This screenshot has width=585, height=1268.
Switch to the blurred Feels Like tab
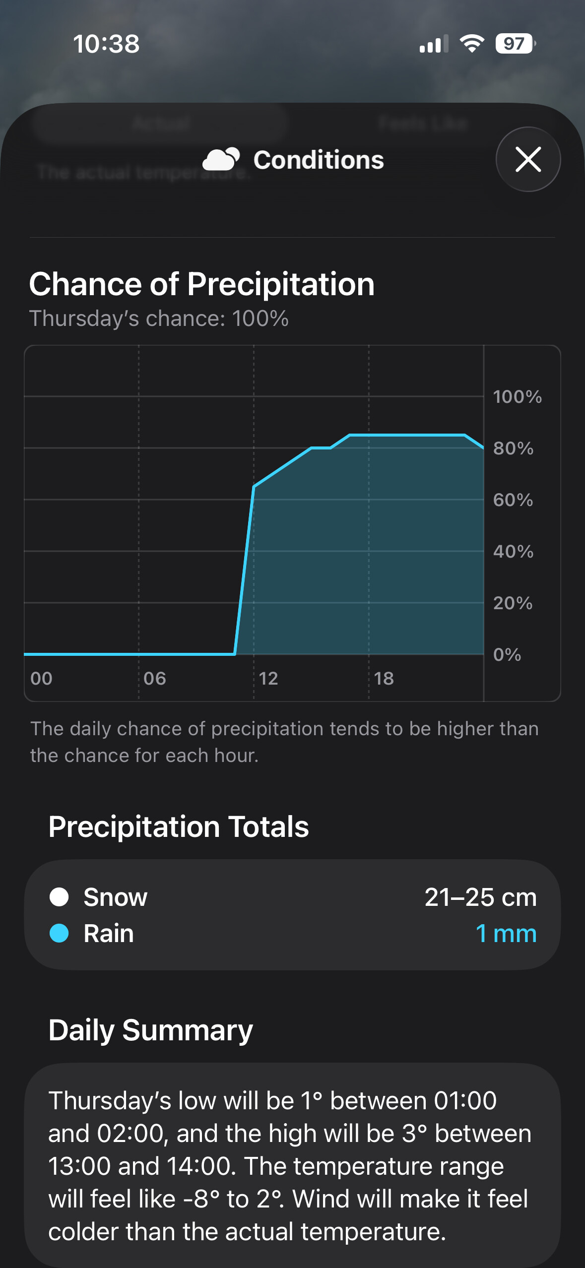point(423,123)
